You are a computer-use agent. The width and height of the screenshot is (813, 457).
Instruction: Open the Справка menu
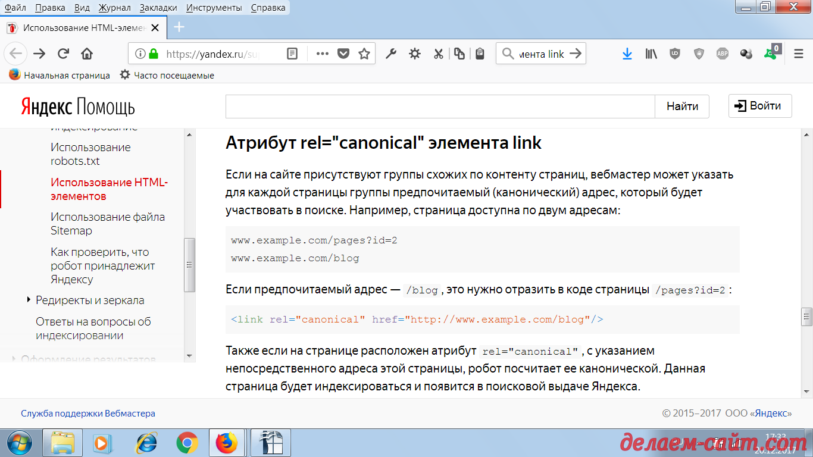click(x=268, y=8)
